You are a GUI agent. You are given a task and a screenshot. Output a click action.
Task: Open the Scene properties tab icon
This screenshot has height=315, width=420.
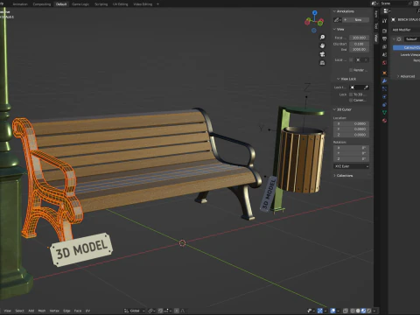[384, 54]
